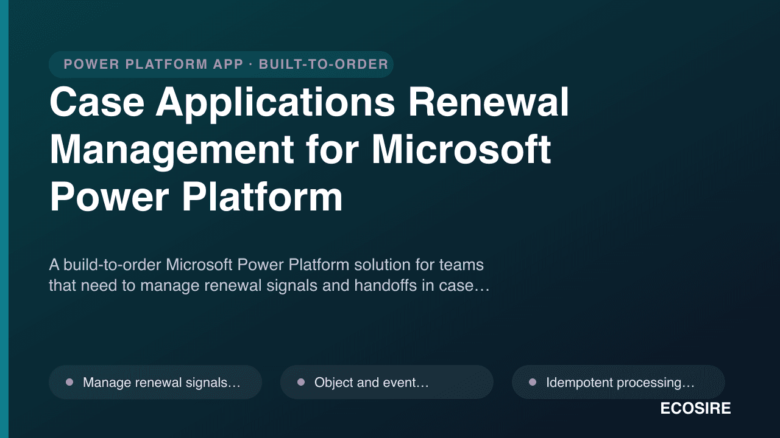Select the Object and event chip
Screen dimensions: 780x438
(387, 382)
